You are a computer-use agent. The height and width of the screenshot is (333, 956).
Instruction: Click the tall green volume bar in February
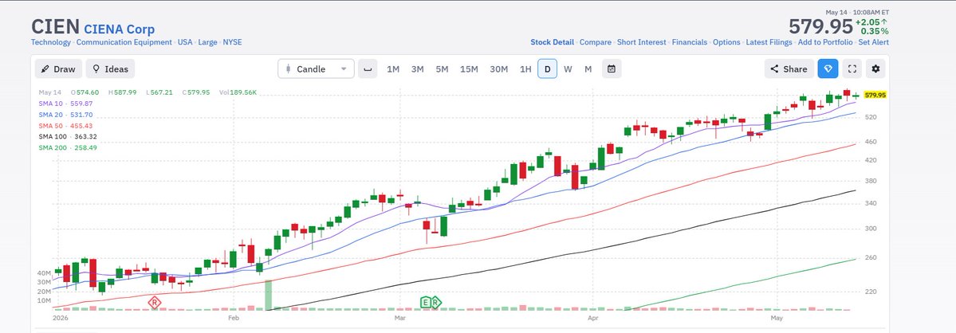click(268, 296)
